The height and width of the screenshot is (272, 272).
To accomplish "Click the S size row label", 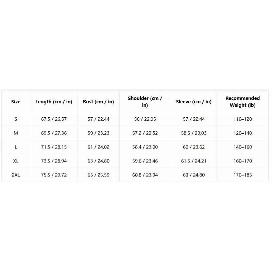I will 16,119.
